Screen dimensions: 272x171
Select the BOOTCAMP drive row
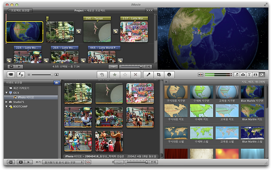click(31, 106)
